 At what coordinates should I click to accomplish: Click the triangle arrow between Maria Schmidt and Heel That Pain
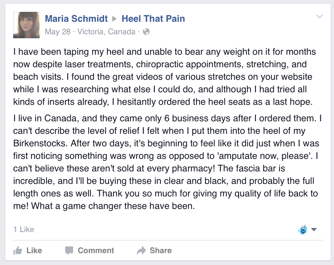coord(115,19)
